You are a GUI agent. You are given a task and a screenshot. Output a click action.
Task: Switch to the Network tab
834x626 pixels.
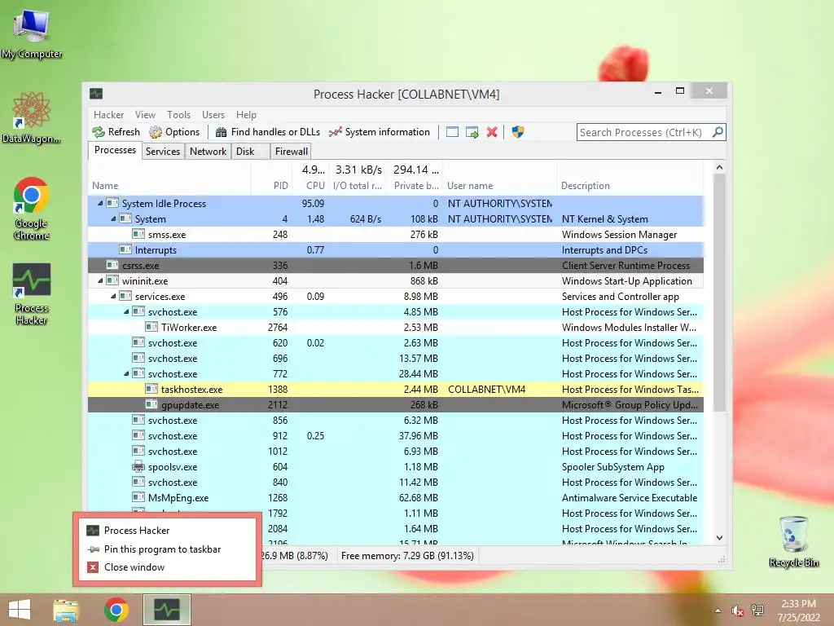(208, 151)
